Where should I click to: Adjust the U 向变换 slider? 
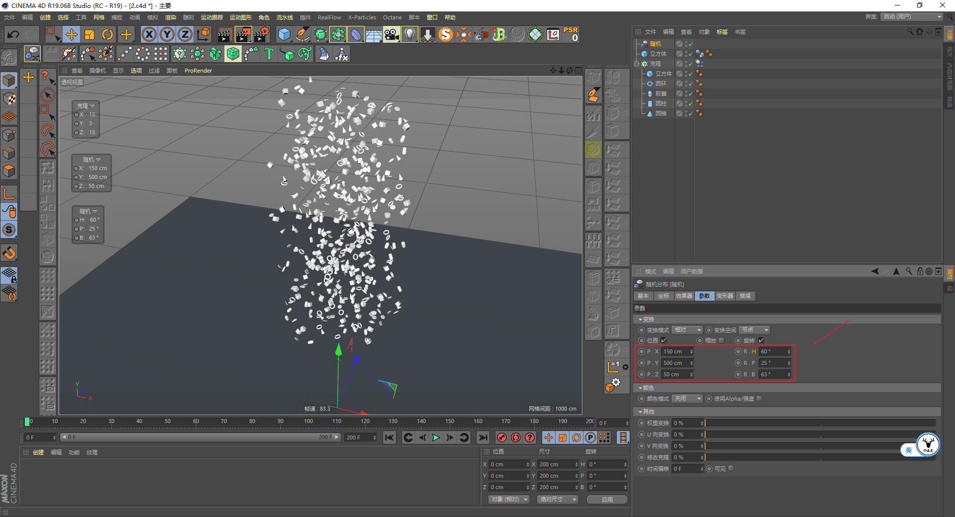coord(820,434)
